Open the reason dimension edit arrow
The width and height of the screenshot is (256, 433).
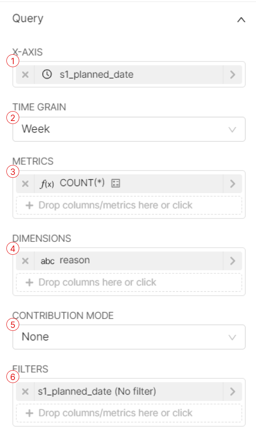[x=233, y=261]
